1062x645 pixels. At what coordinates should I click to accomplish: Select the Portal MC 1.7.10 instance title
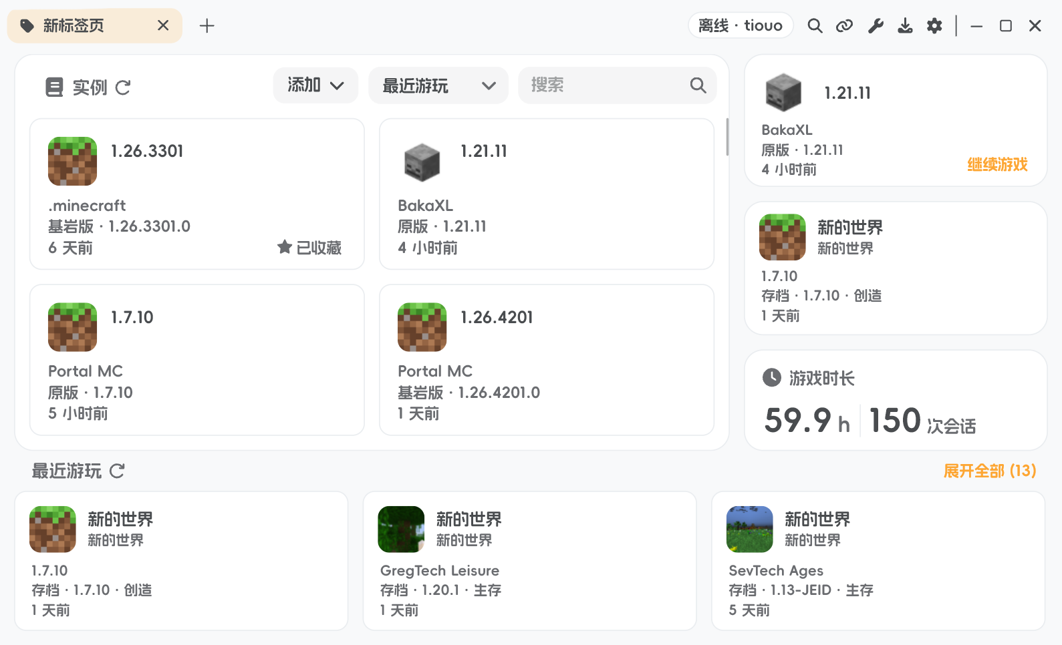click(132, 317)
